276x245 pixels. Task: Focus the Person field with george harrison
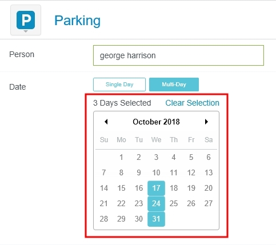point(178,55)
